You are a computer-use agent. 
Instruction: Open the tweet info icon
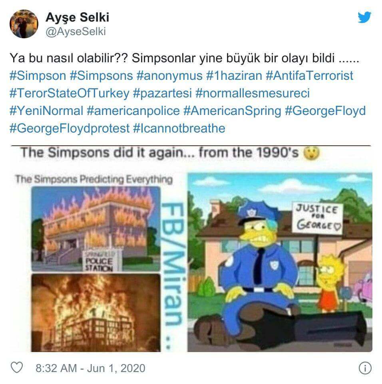coord(365,368)
